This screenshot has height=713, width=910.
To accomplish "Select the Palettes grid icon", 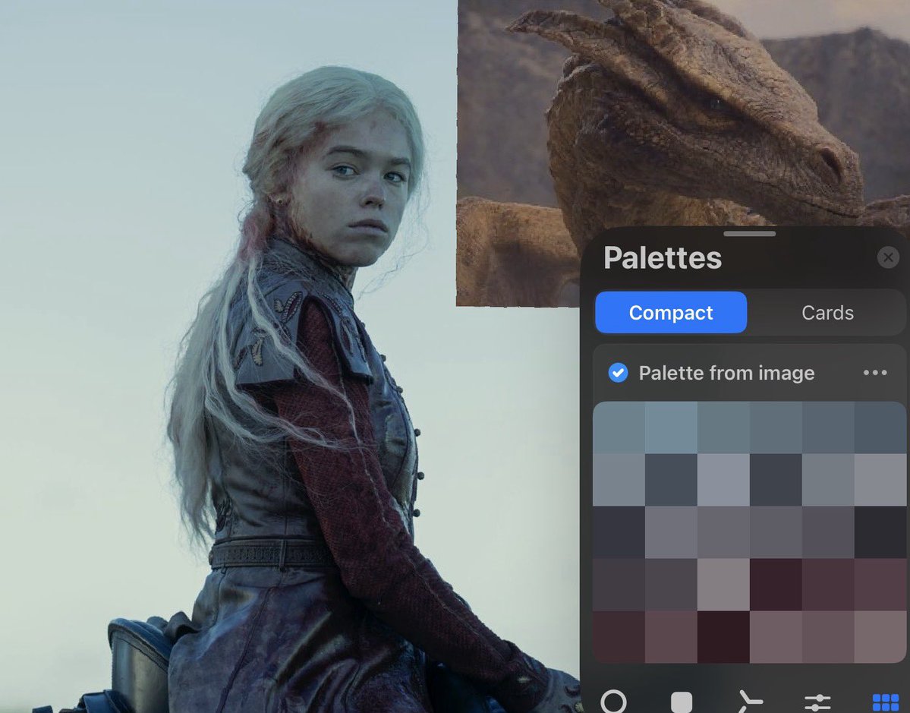I will (886, 702).
